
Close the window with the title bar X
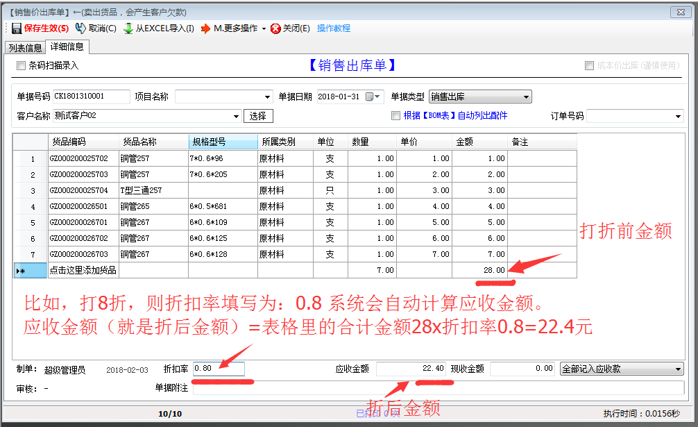(x=681, y=12)
